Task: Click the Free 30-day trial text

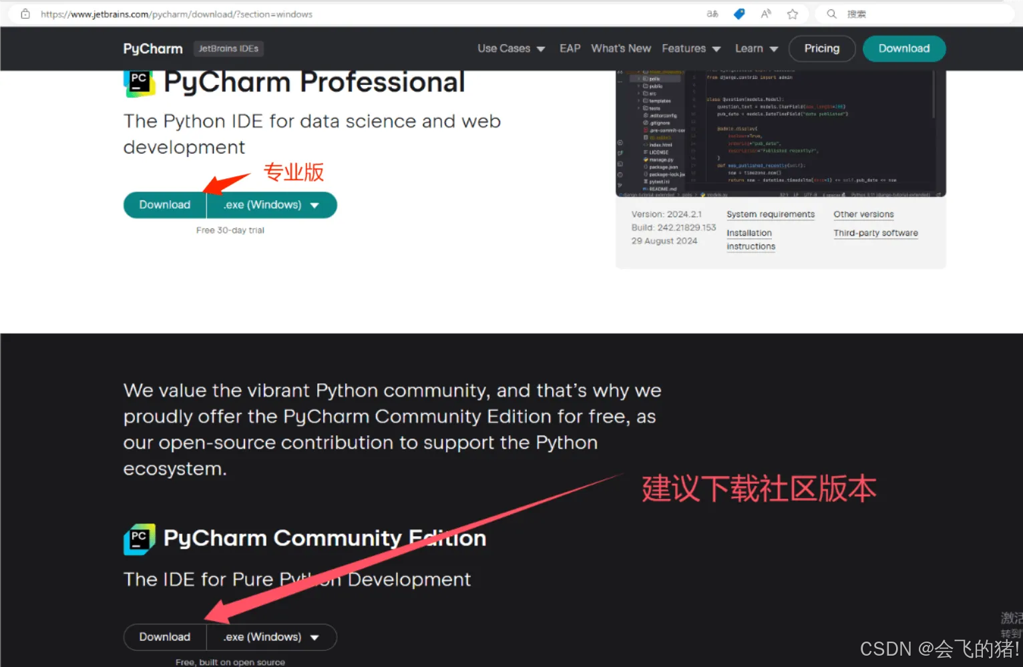Action: [230, 230]
